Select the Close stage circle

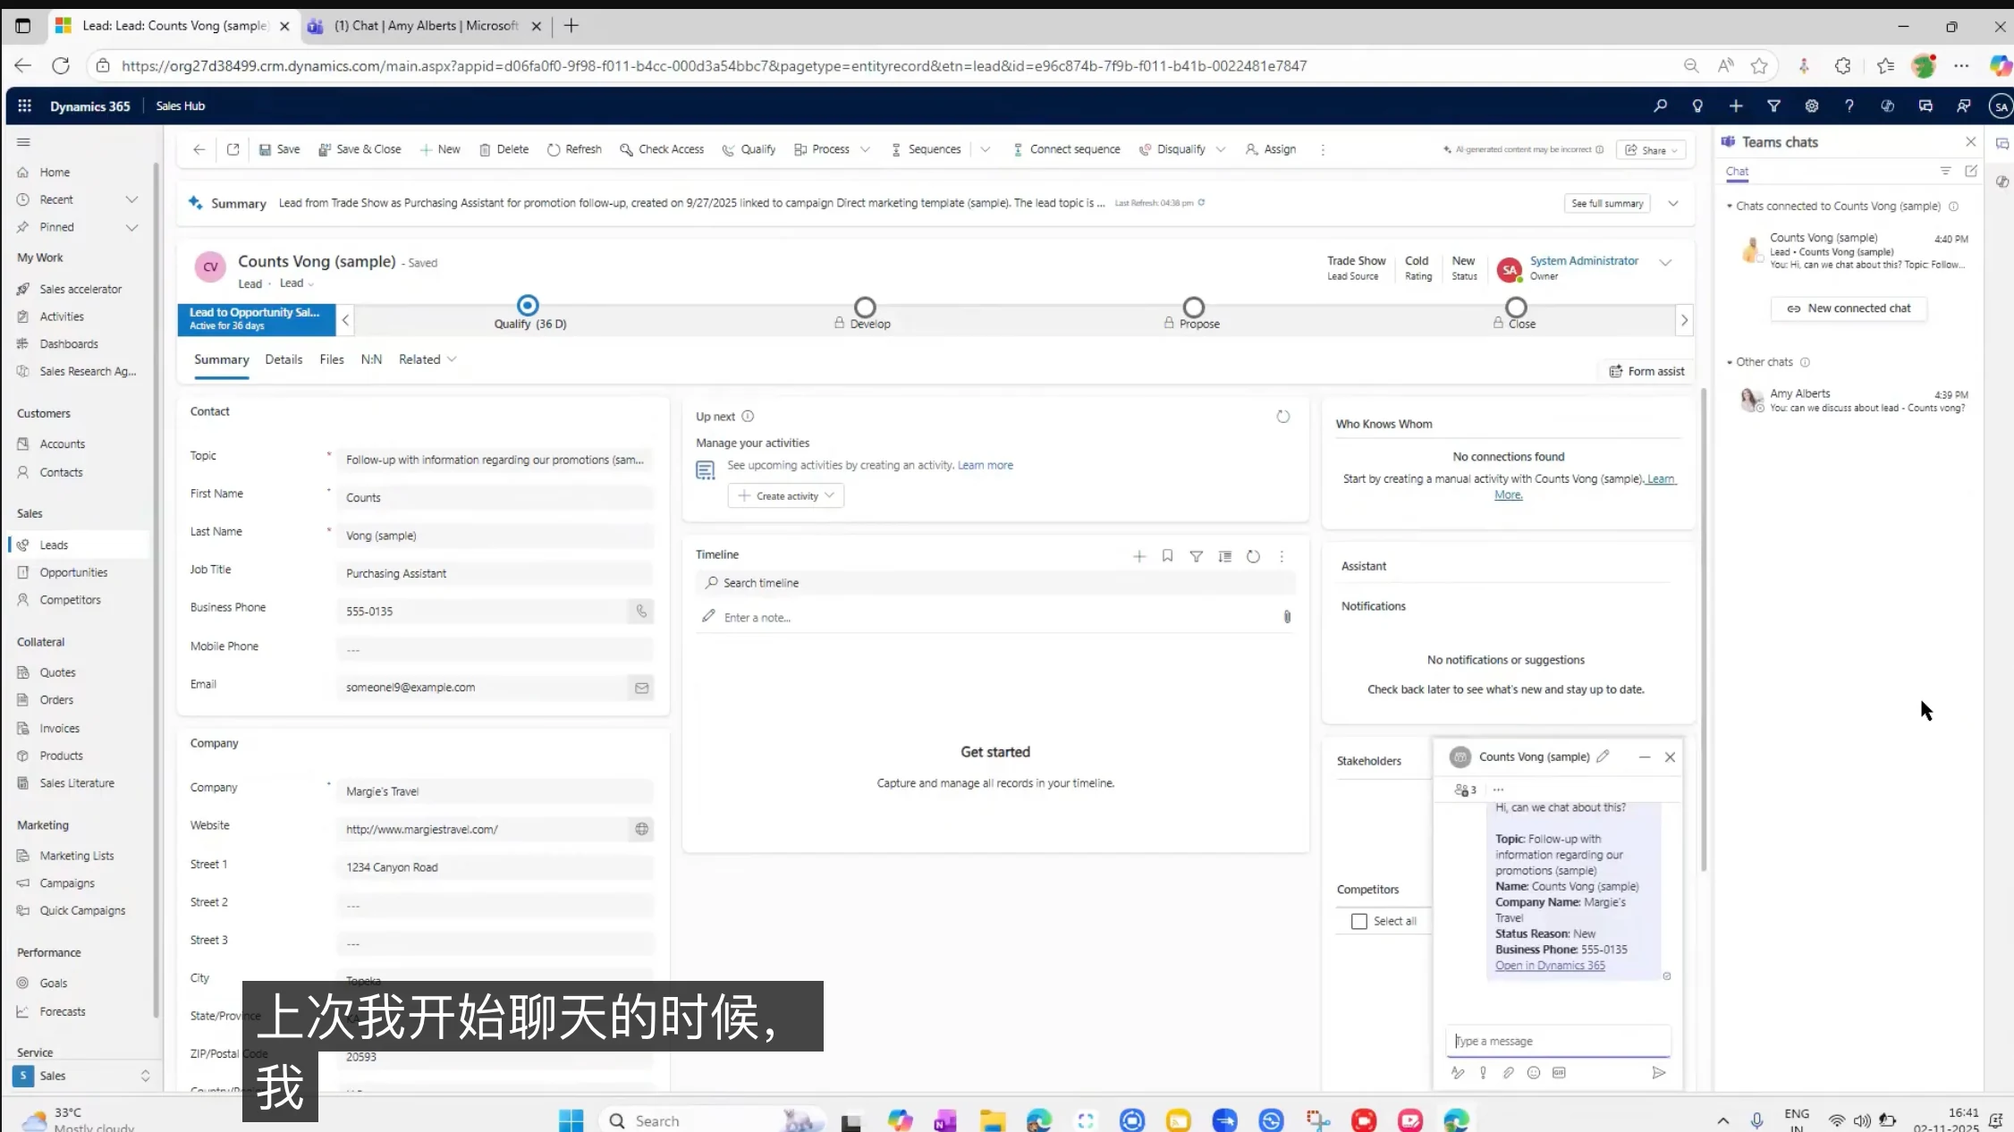pos(1516,308)
